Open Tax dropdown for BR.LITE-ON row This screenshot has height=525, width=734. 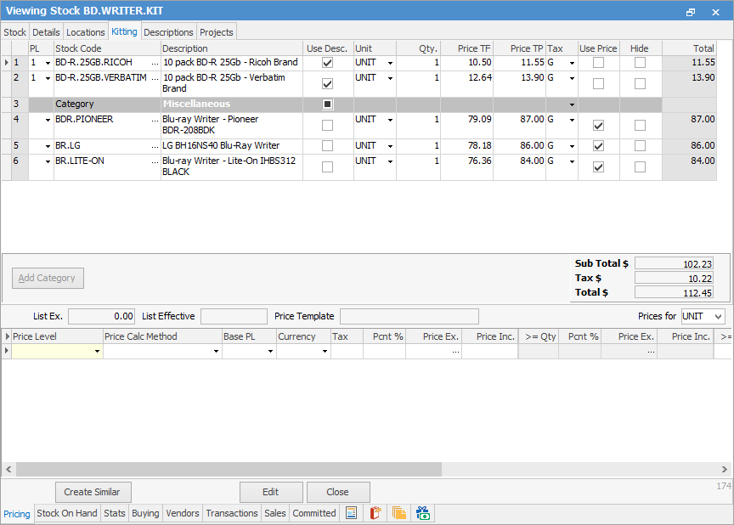[572, 161]
